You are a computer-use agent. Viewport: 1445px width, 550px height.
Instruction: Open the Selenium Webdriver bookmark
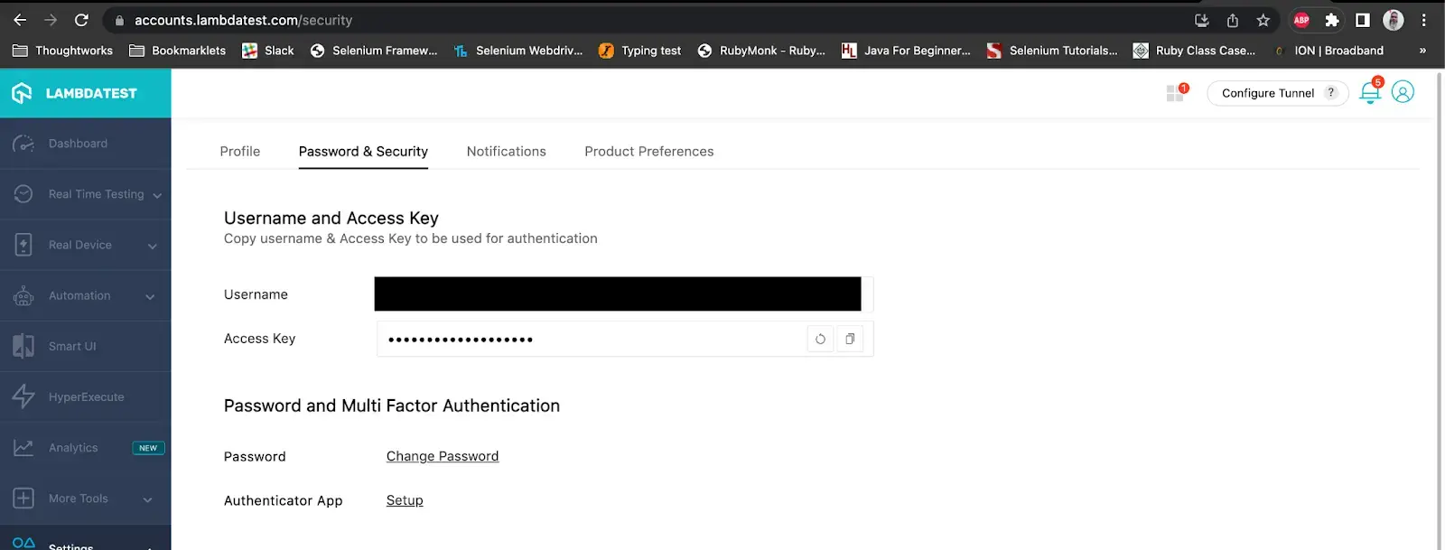pyautogui.click(x=518, y=51)
